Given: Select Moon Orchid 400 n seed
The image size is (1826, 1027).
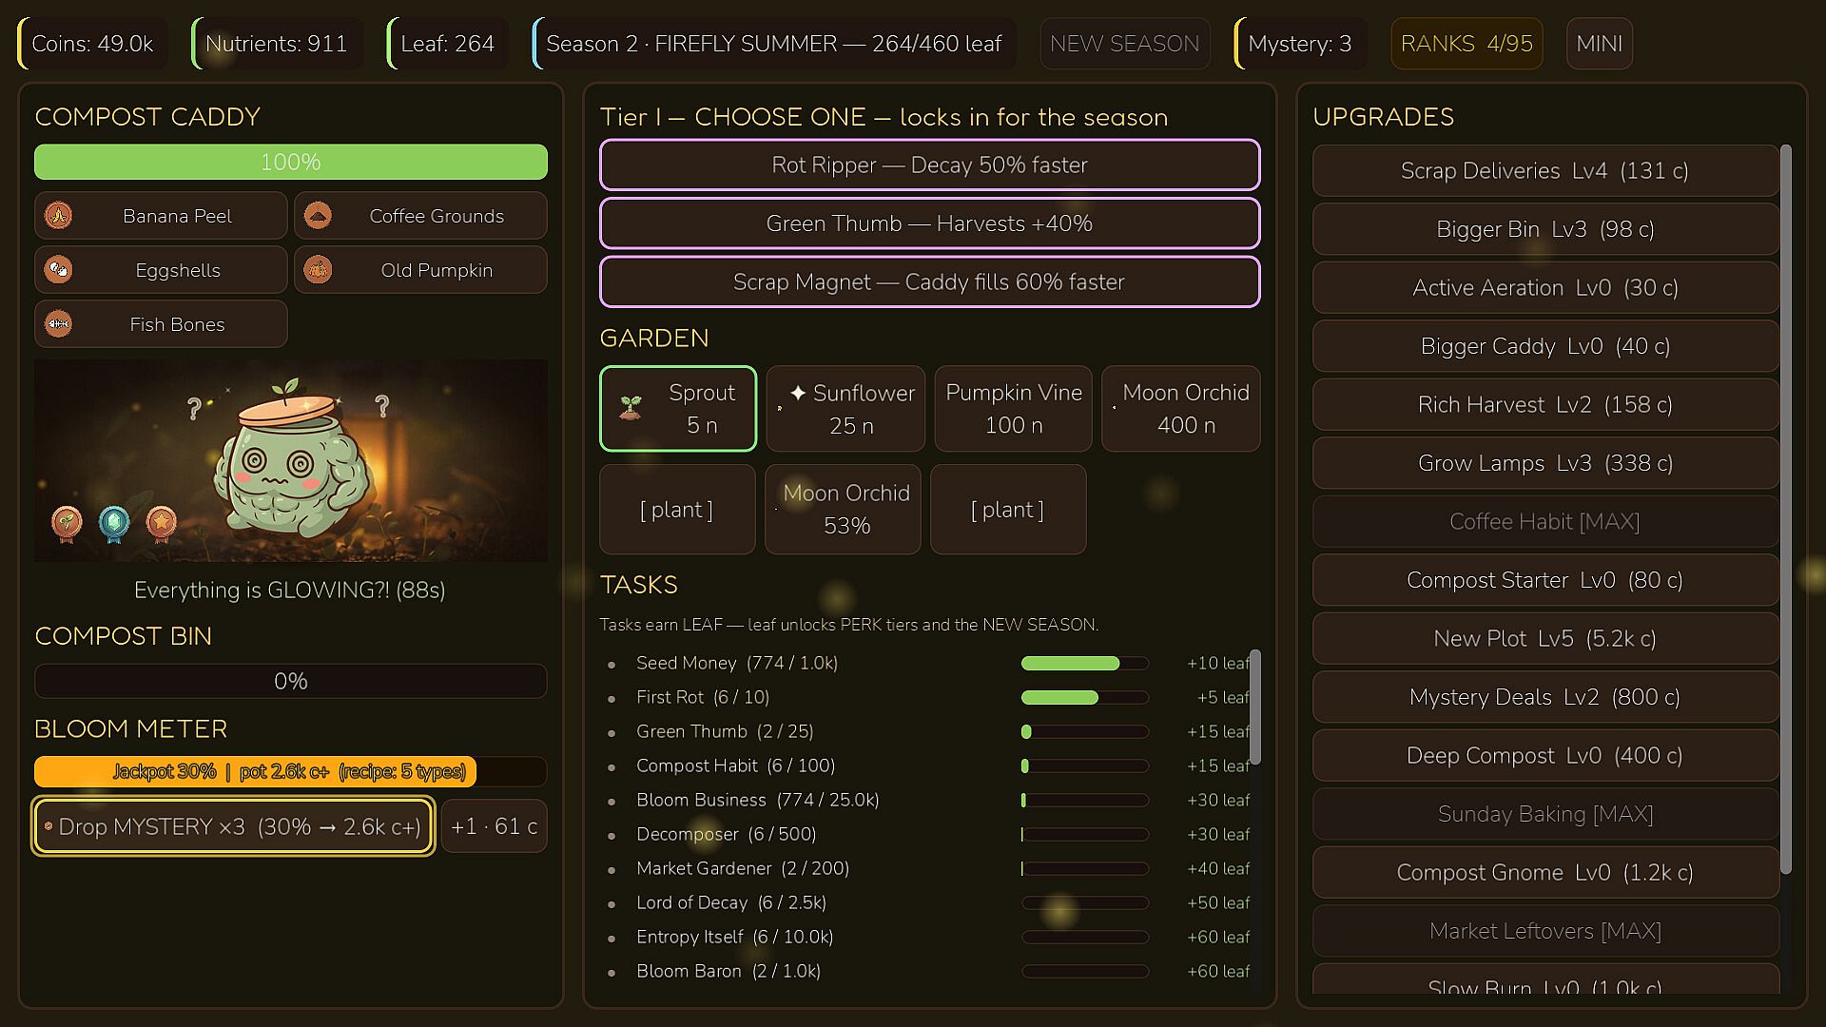Looking at the screenshot, I should (1180, 409).
